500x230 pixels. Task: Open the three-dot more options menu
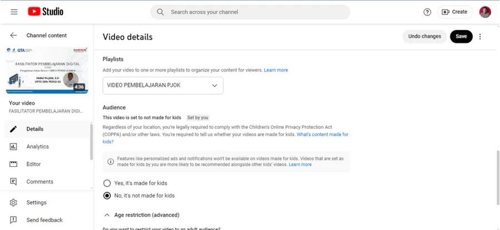(480, 37)
